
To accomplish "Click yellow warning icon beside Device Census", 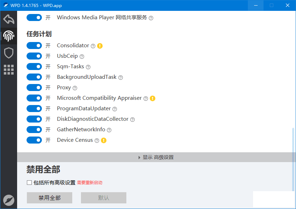I will 103,140.
